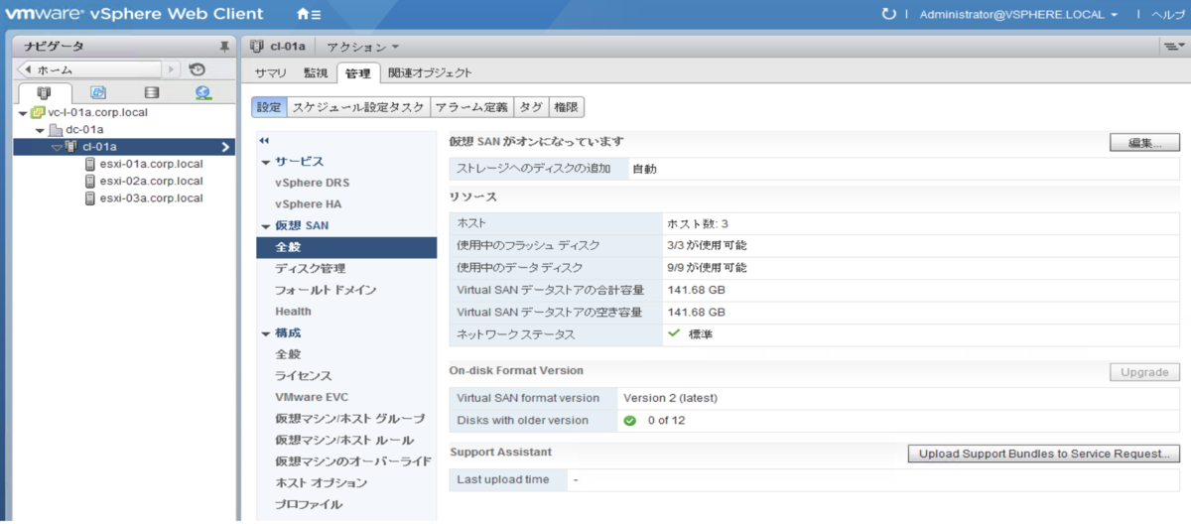Select esxi-02a.corp.local host

[x=151, y=181]
